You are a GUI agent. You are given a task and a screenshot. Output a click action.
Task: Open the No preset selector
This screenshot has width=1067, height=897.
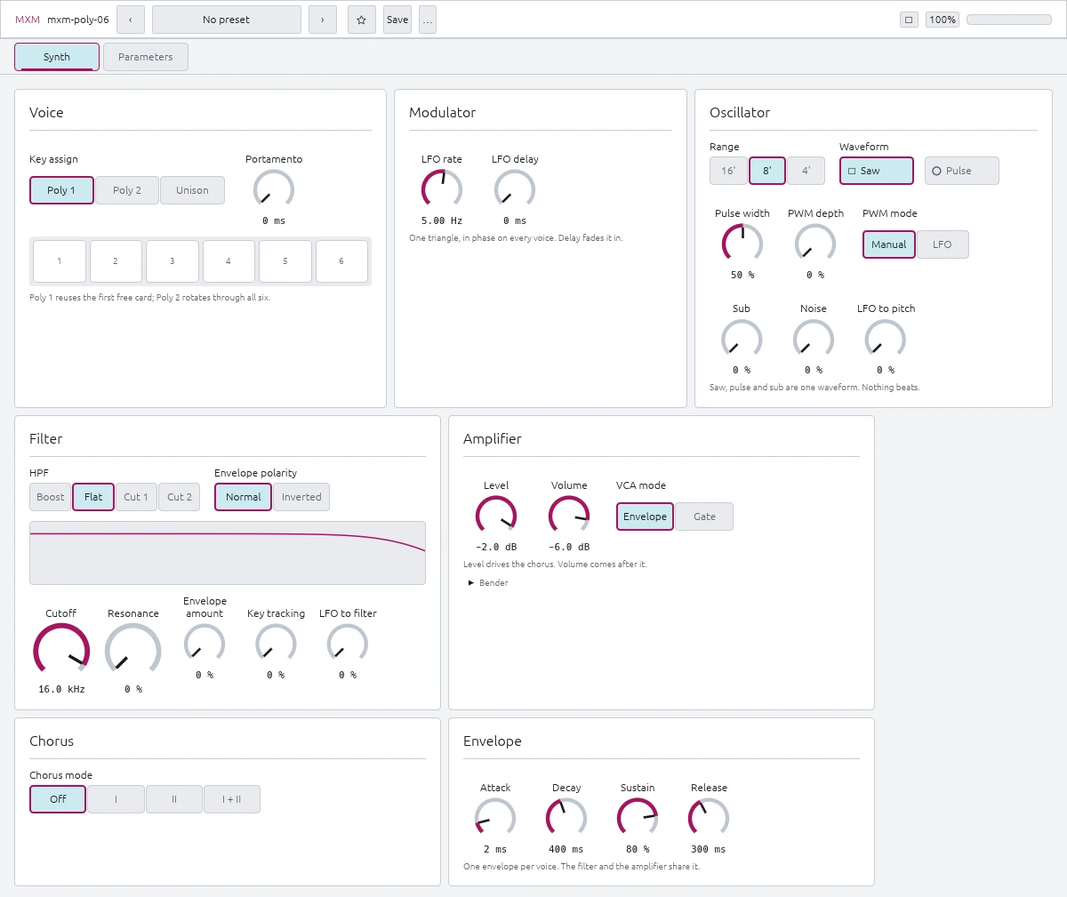(227, 20)
